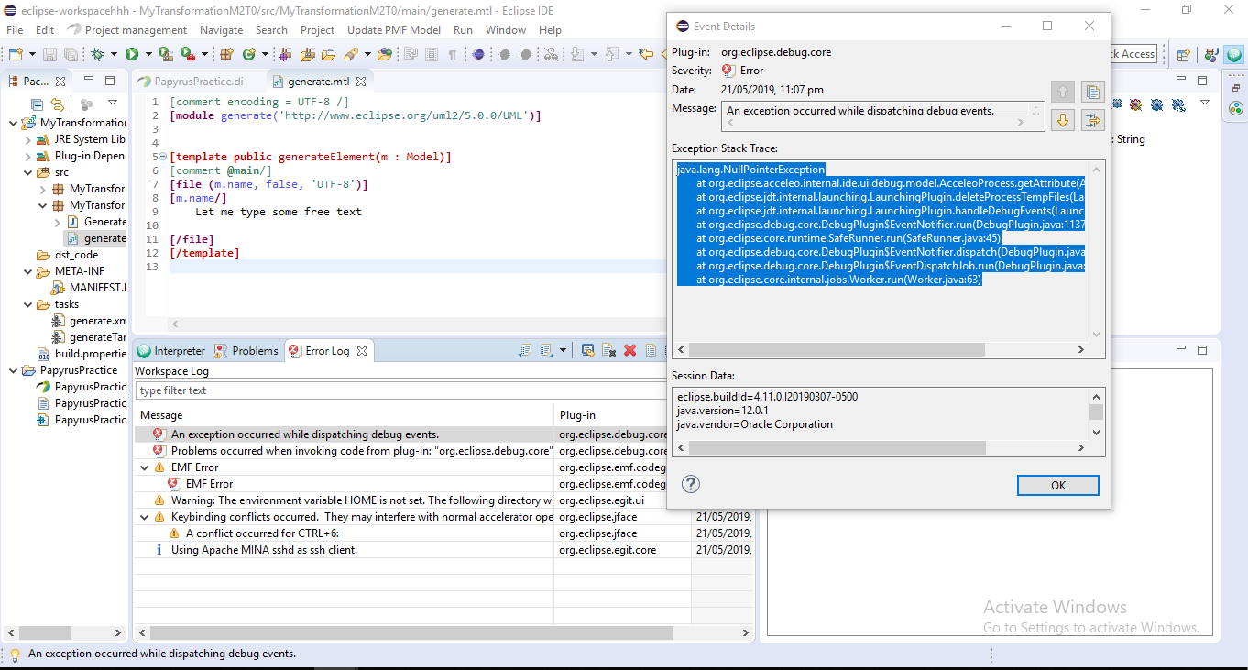Toggle Link with Editor in Package Explorer
Image resolution: width=1248 pixels, height=670 pixels.
point(57,104)
